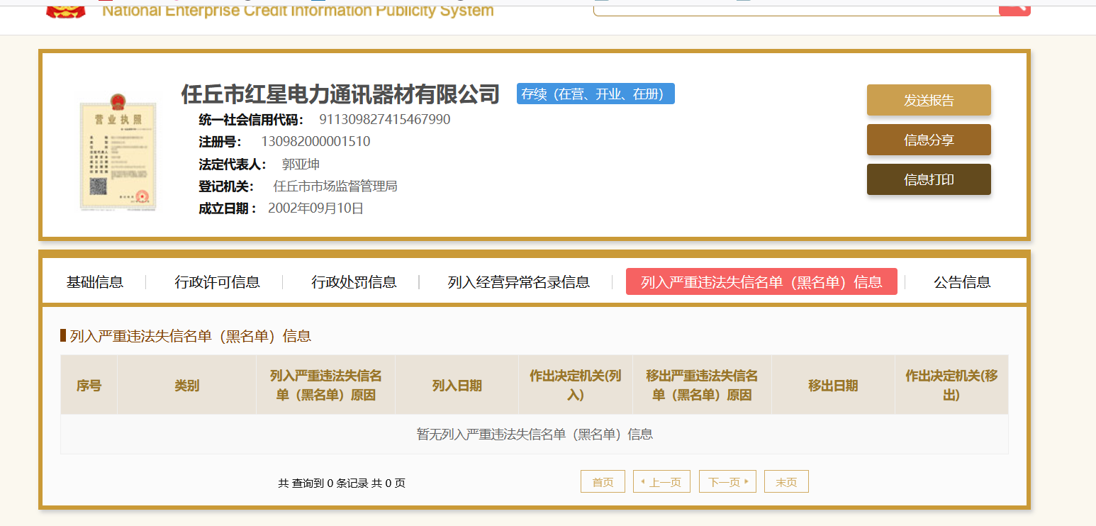
Task: Click the record count text 共 查询到 0 条记录
Action: 323,483
